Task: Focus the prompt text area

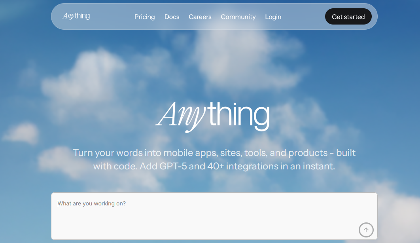Action: pos(214,216)
